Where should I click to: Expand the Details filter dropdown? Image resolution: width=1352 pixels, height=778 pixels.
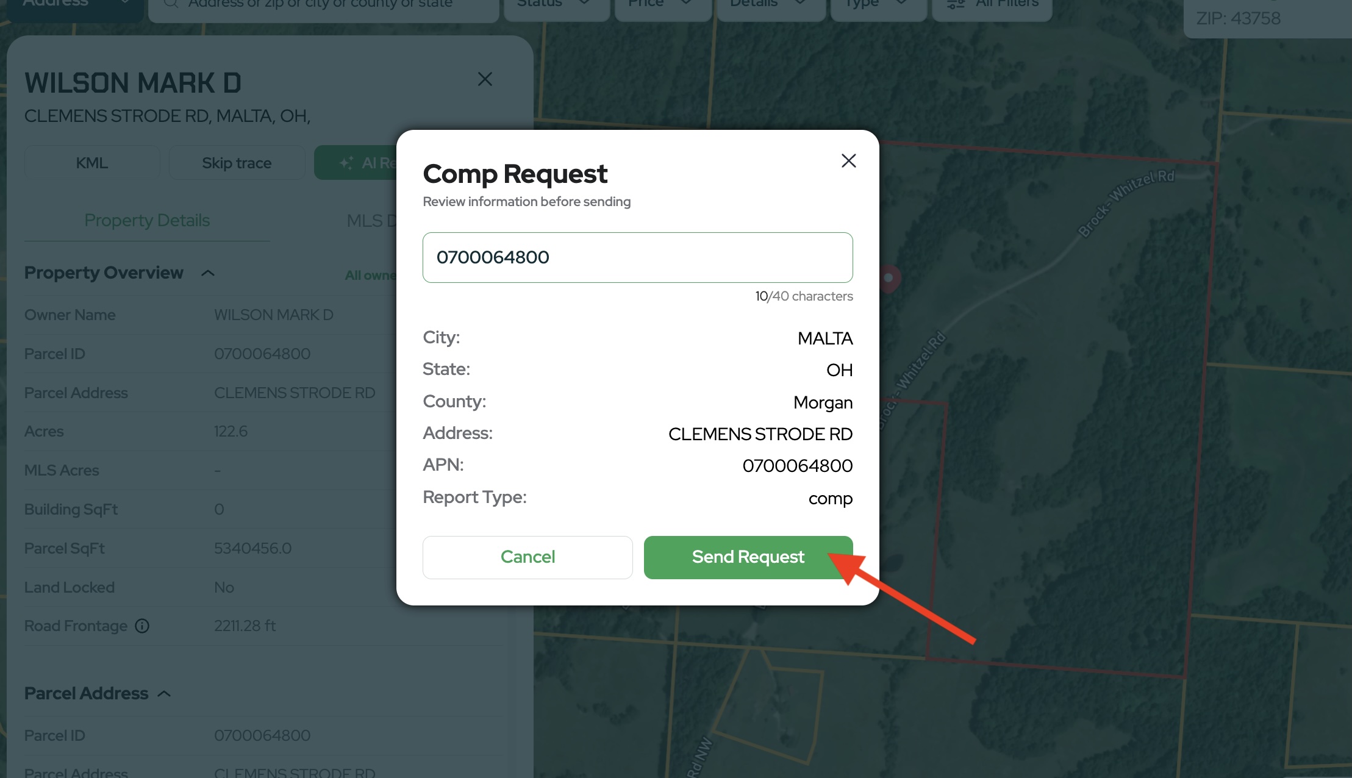click(771, 5)
